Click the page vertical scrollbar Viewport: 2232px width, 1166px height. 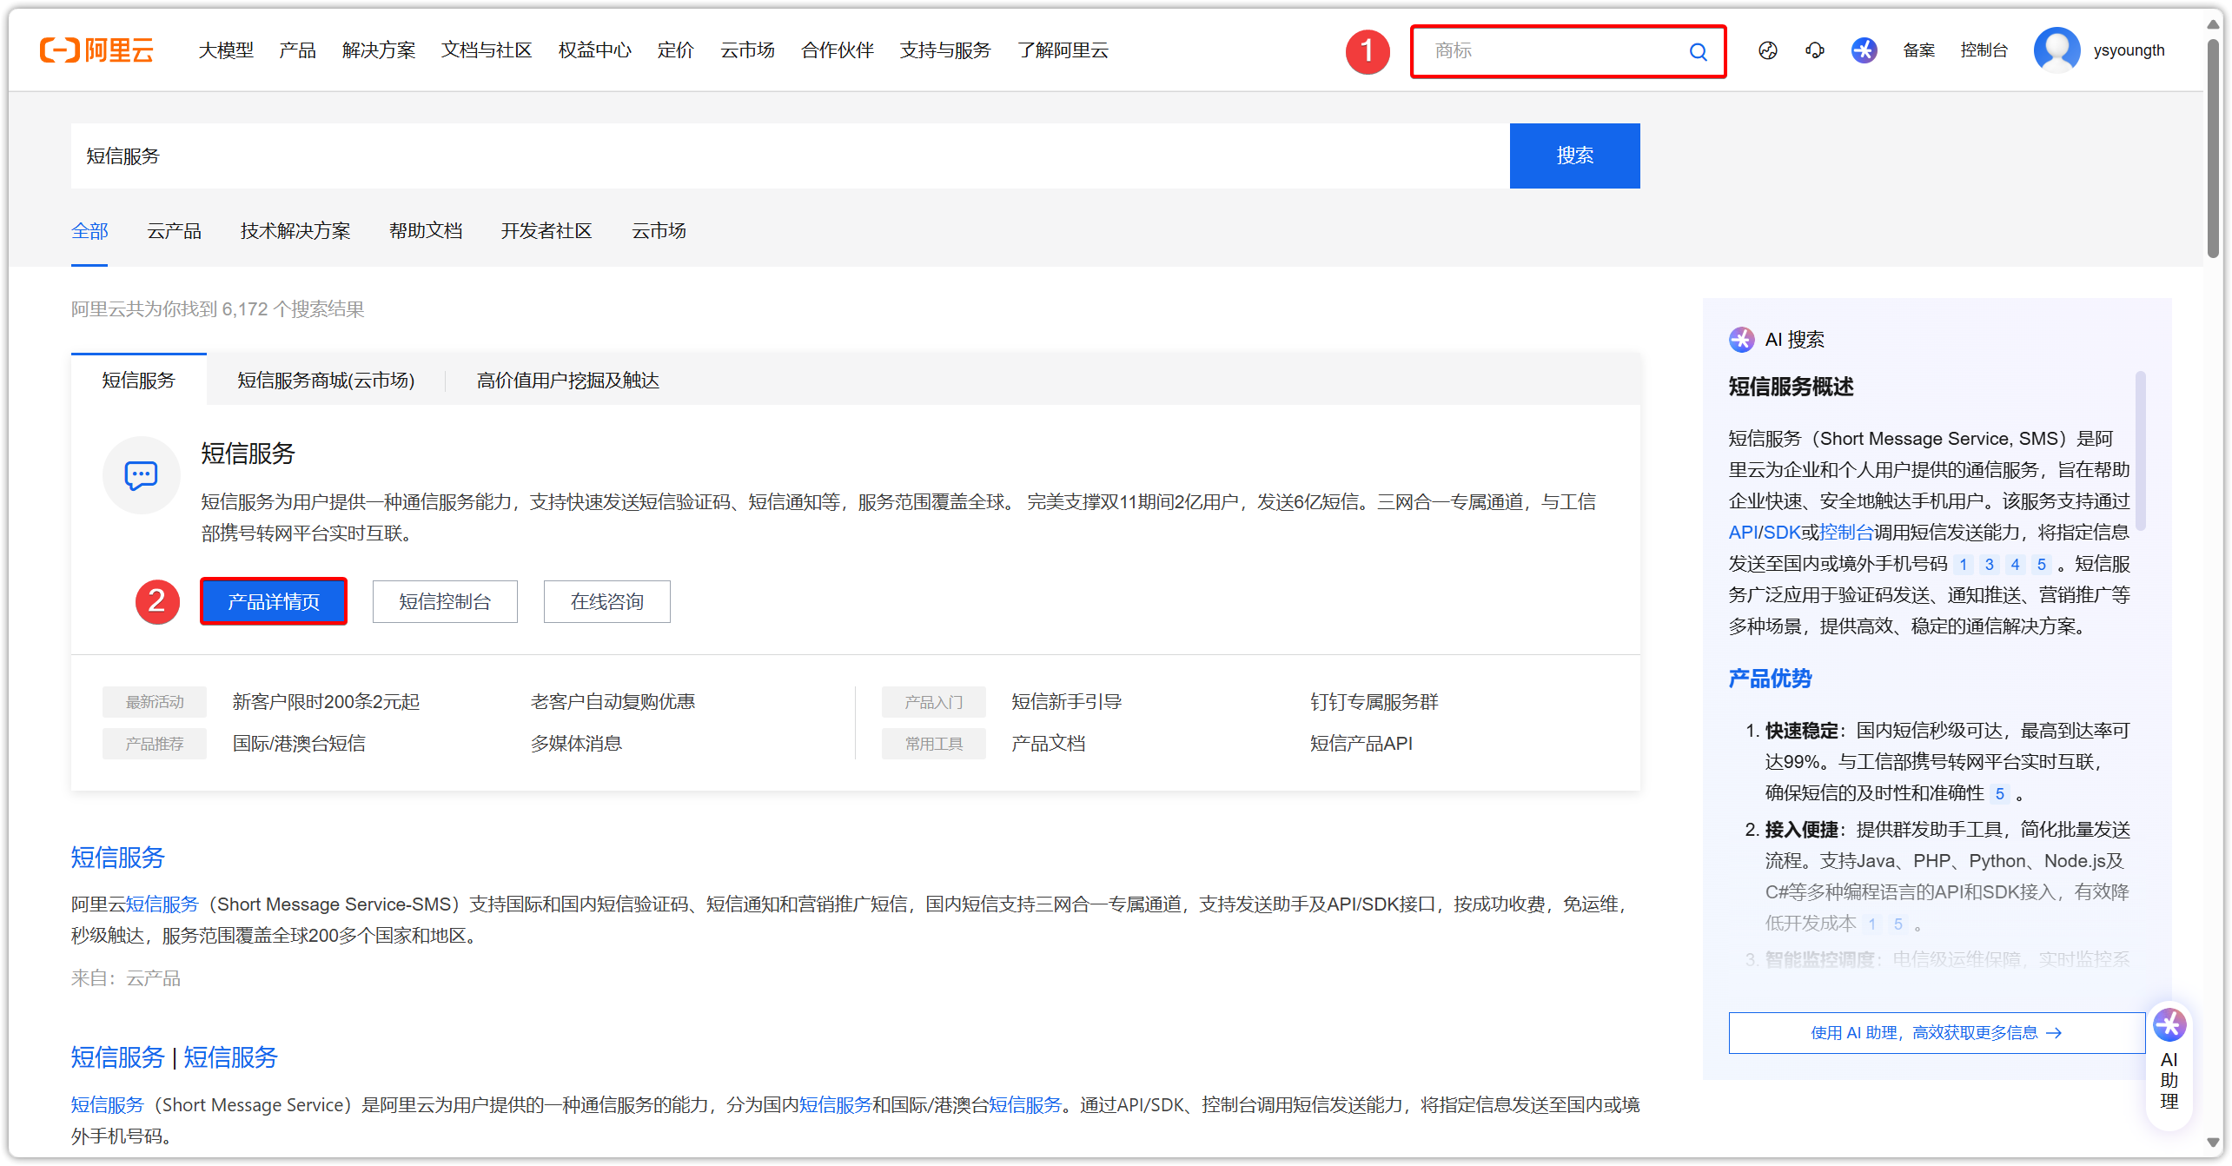coord(2213,148)
